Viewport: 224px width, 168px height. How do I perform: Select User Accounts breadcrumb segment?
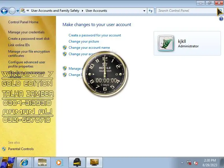(x=96, y=11)
